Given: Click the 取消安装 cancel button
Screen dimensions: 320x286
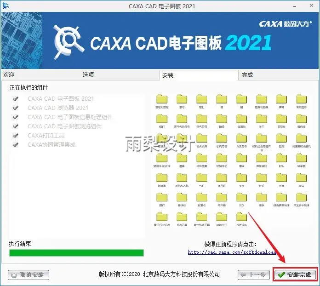Looking at the screenshot, I should tap(29, 275).
